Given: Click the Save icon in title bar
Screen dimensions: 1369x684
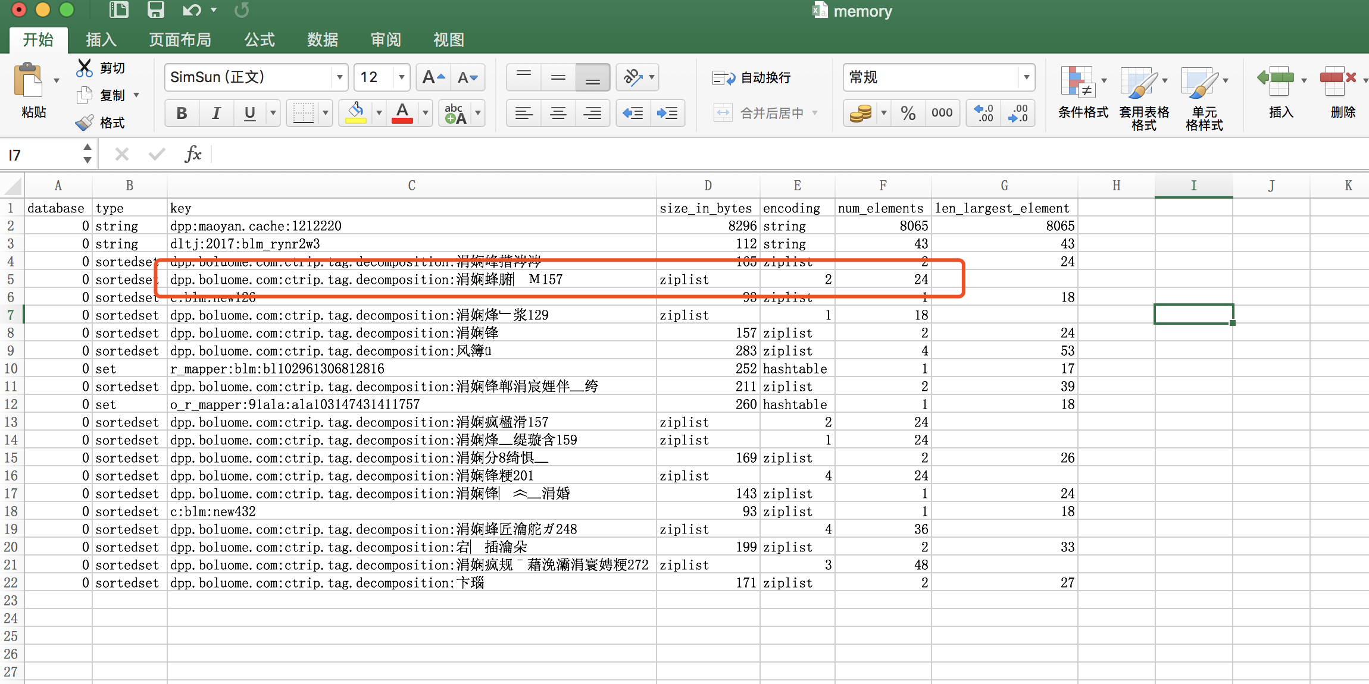Looking at the screenshot, I should (x=155, y=10).
